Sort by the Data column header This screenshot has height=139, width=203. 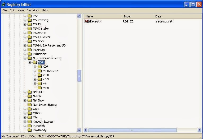pyautogui.click(x=178, y=16)
